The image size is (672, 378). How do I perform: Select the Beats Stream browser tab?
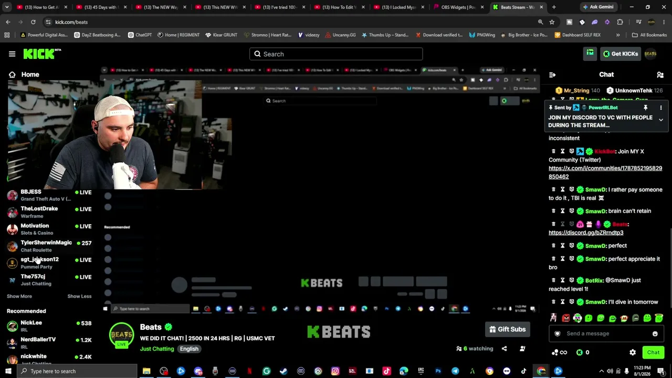point(518,7)
